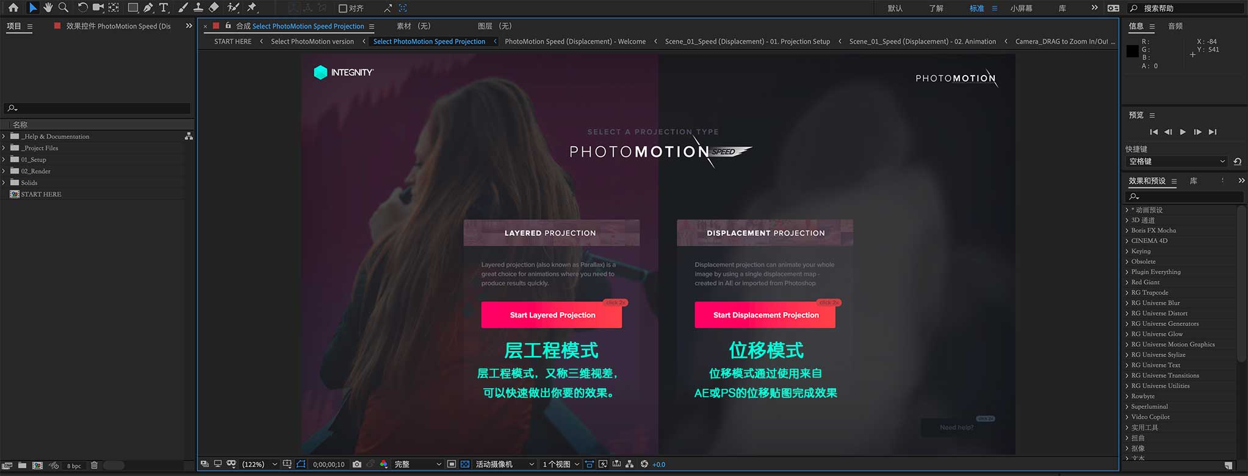Select the Roto Brush tool
Screen dimensions: 1248x476
pyautogui.click(x=233, y=8)
